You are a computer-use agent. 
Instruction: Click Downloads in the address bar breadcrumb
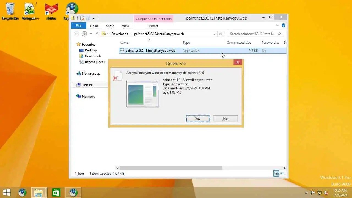coord(120,34)
